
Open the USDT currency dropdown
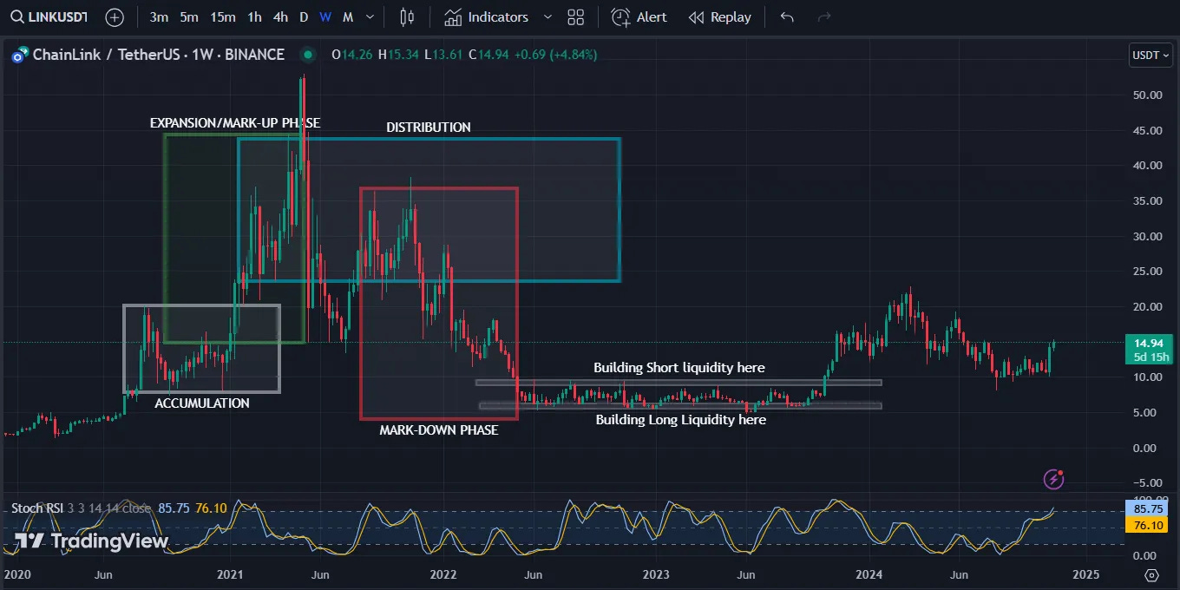[1150, 55]
